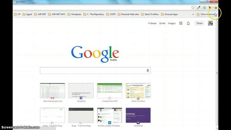Open the Bootstrap thumbnail
The height and width of the screenshot is (130, 231).
pyautogui.click(x=138, y=115)
